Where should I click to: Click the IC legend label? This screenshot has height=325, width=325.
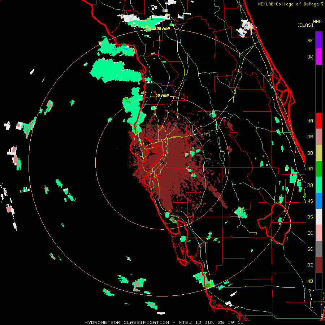(x=310, y=233)
